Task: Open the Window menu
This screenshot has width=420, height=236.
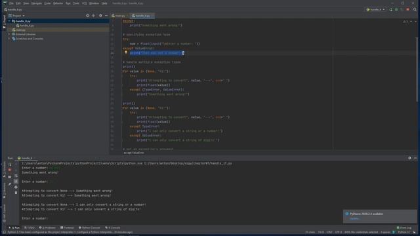Action: (94, 3)
